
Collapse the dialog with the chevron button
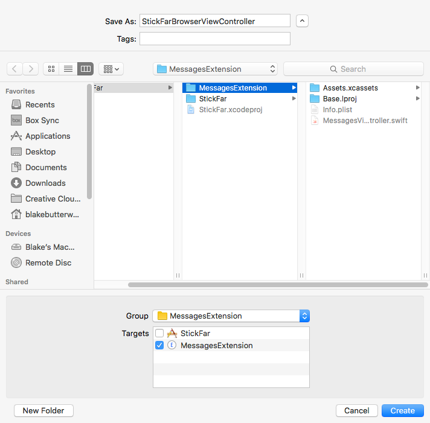click(302, 21)
